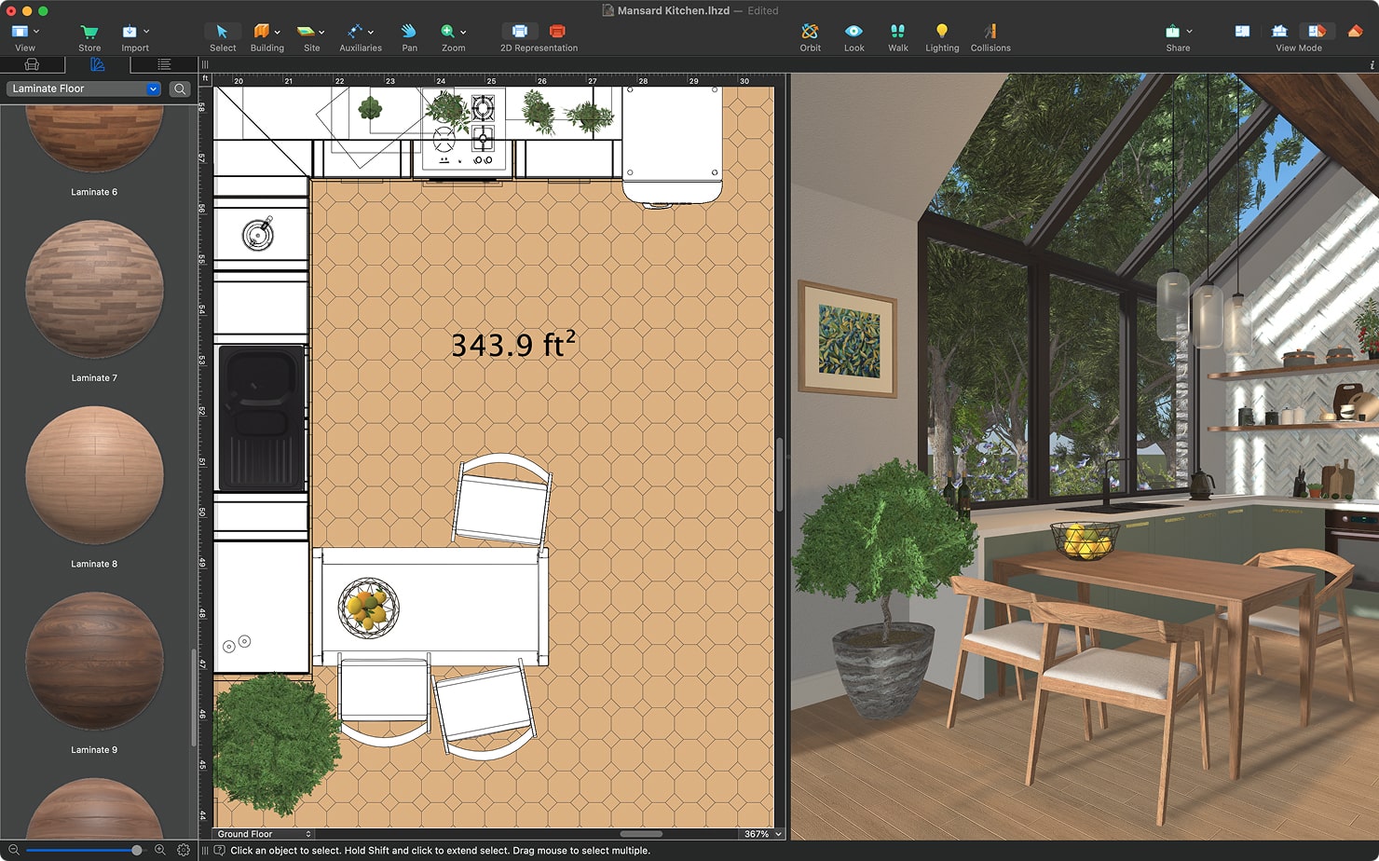
Task: Open the Lighting bulb settings
Action: click(942, 32)
